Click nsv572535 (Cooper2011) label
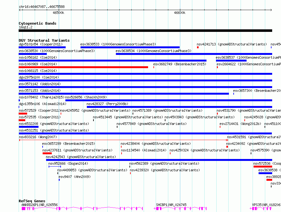Image resolution: width=281 pixels, height=212 pixels. click(40, 117)
